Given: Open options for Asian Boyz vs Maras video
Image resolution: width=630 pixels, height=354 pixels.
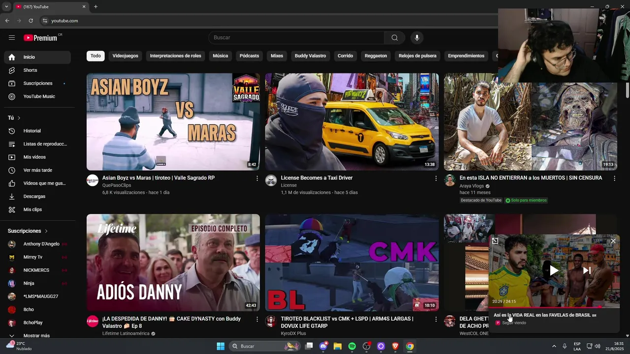Looking at the screenshot, I should (257, 178).
